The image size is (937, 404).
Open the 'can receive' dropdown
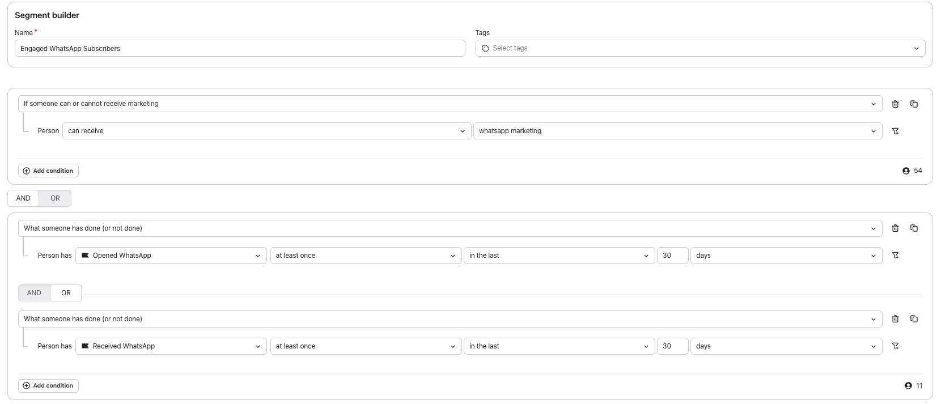pos(266,131)
